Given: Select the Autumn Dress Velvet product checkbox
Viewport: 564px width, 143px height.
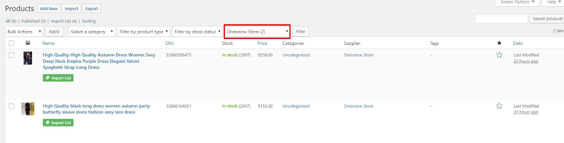Looking at the screenshot, I should coord(12,55).
